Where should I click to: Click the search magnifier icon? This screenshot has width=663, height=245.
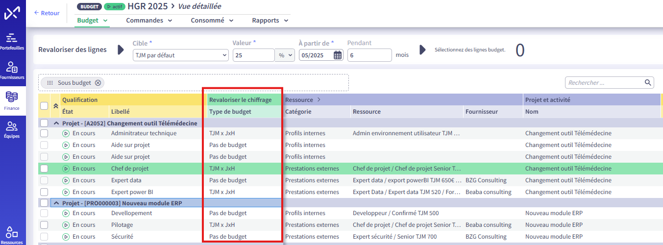[648, 82]
